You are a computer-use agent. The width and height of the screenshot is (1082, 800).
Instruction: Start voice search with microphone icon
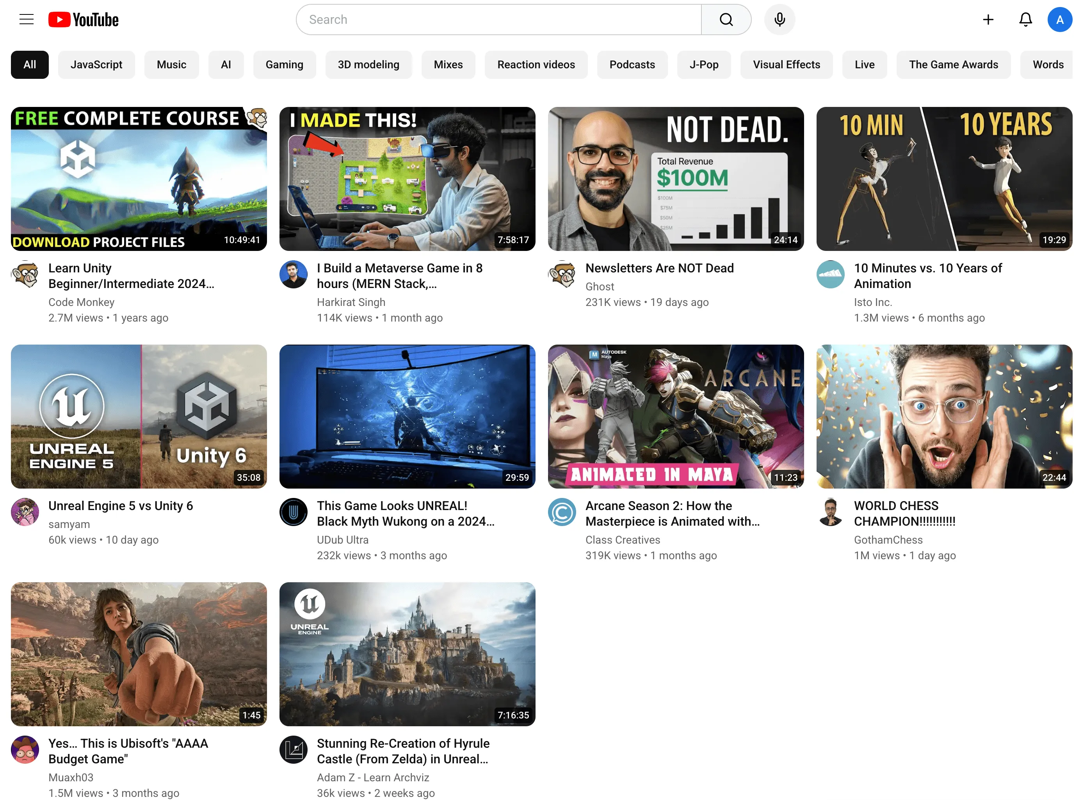(779, 20)
